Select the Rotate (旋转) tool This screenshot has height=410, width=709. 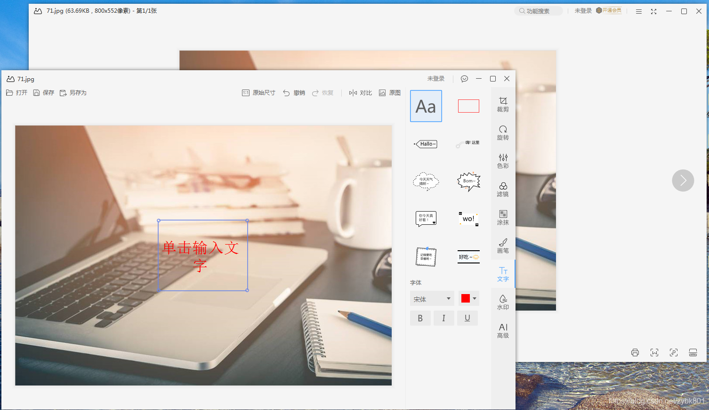click(503, 133)
